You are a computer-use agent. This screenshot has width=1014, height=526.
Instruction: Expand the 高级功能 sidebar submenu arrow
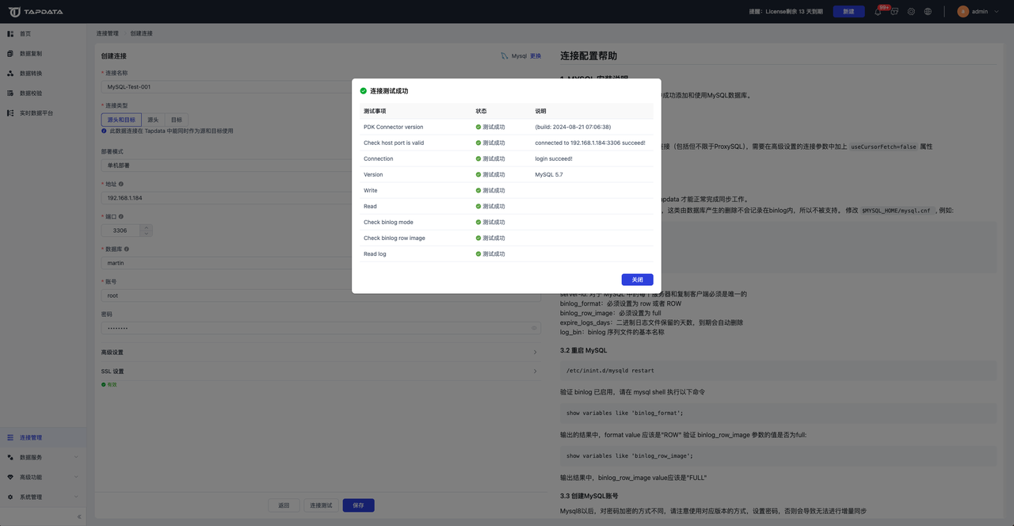coord(76,477)
